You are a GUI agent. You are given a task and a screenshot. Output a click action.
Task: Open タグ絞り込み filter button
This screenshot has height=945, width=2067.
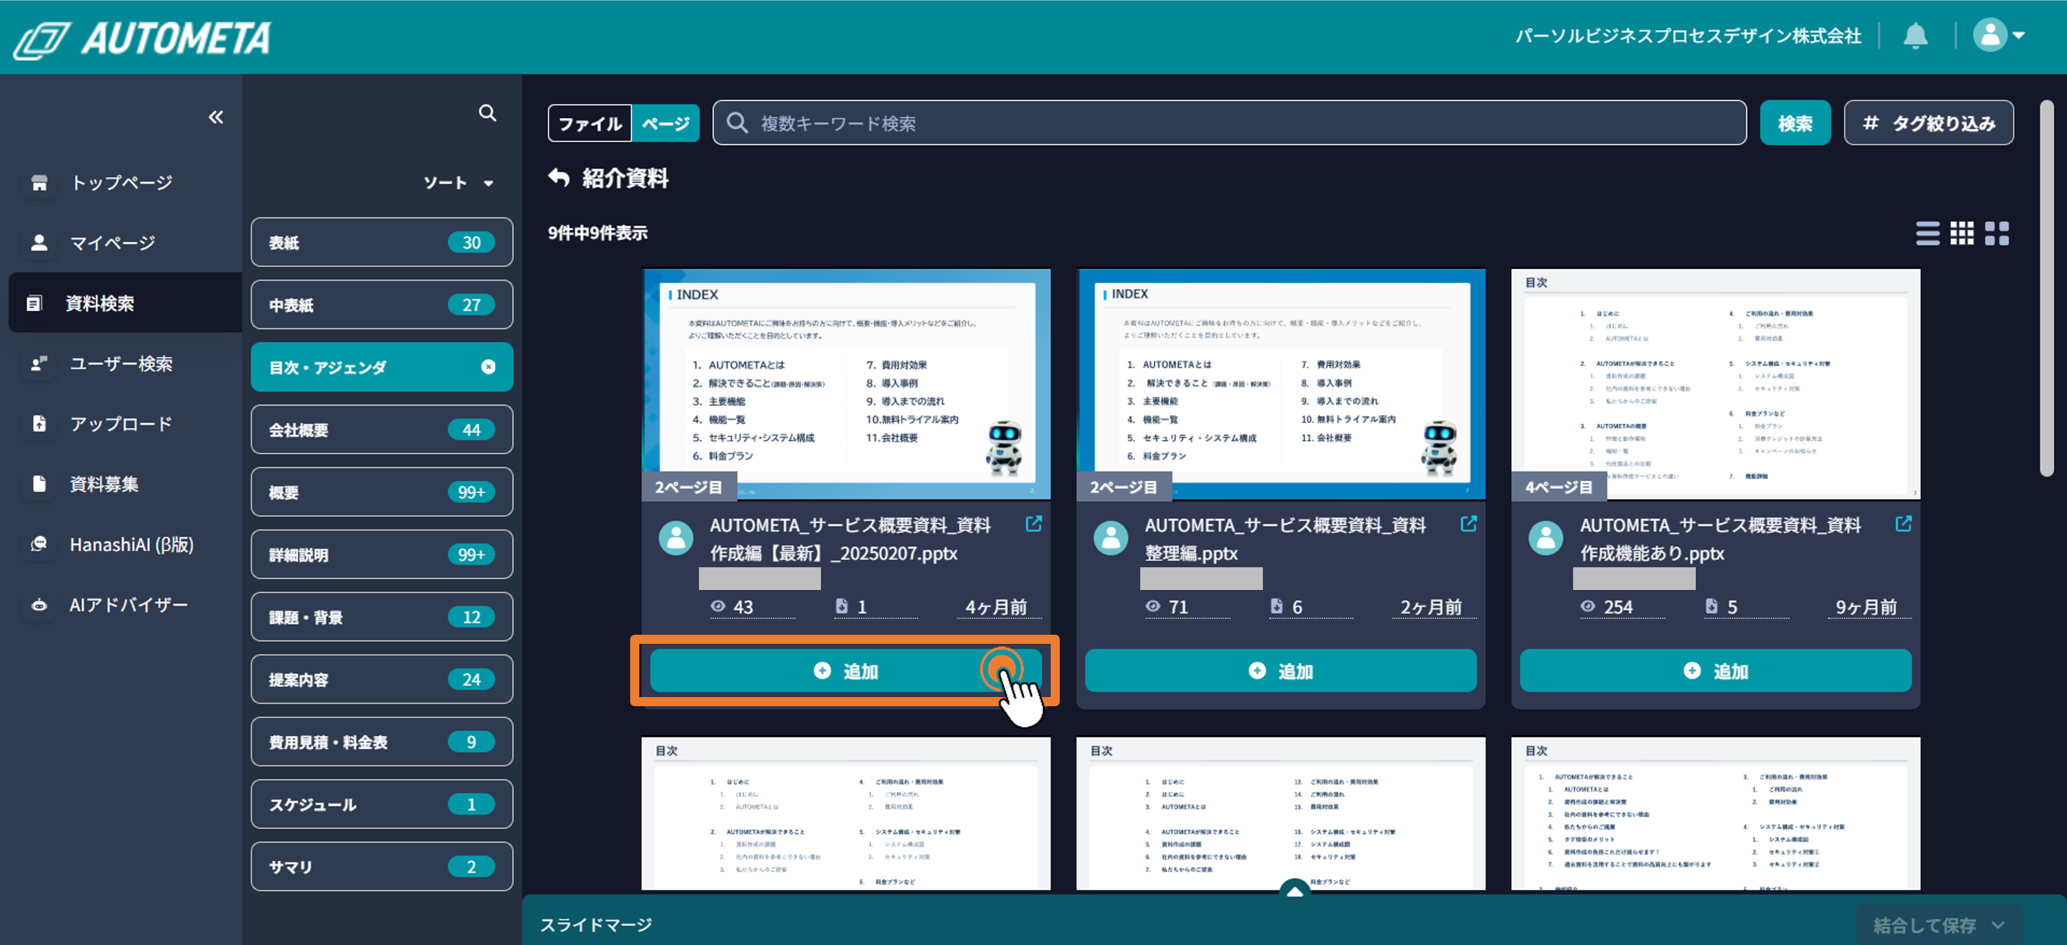point(1928,123)
